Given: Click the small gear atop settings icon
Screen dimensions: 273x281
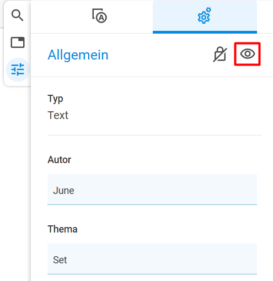Looking at the screenshot, I should (x=208, y=10).
